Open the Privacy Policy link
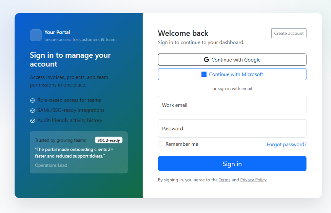The height and width of the screenshot is (213, 331). tap(253, 180)
